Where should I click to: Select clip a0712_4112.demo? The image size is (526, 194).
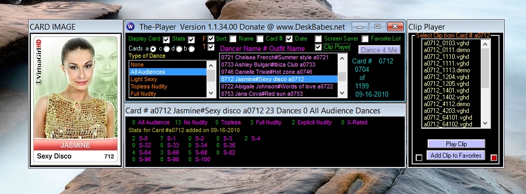tap(452, 104)
